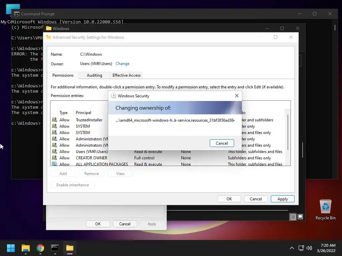Switch to the Auditing tab

click(94, 75)
